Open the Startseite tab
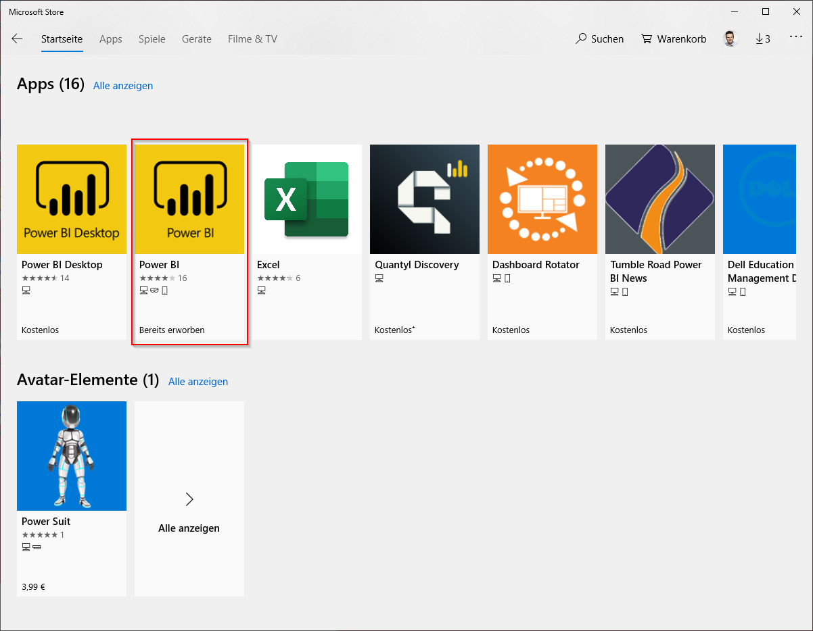813x631 pixels. click(62, 39)
